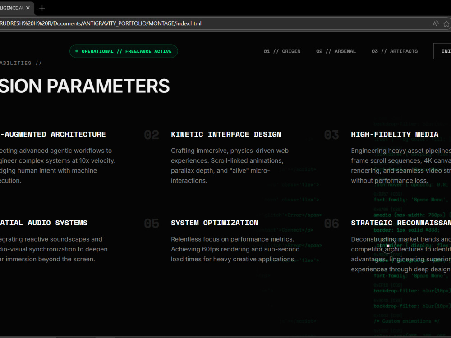Screen dimensions: 451x338
Task: Go to 01 // ORIGIN section
Action: click(x=282, y=51)
